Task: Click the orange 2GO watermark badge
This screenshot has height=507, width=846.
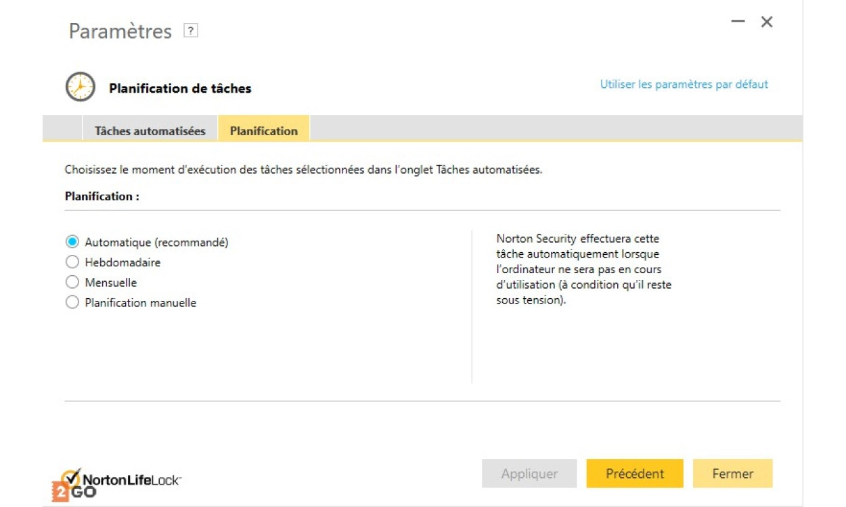Action: coord(61,492)
